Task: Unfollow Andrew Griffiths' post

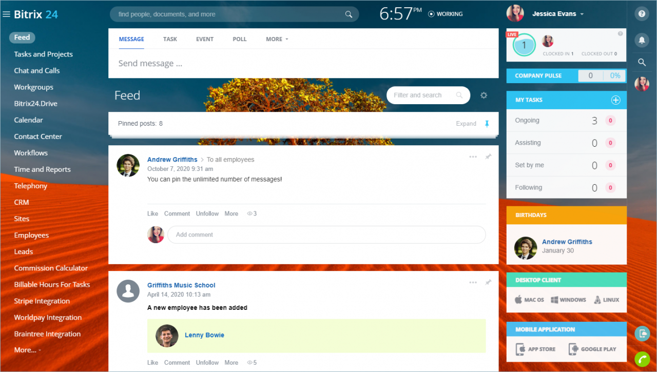Action: pyautogui.click(x=207, y=213)
